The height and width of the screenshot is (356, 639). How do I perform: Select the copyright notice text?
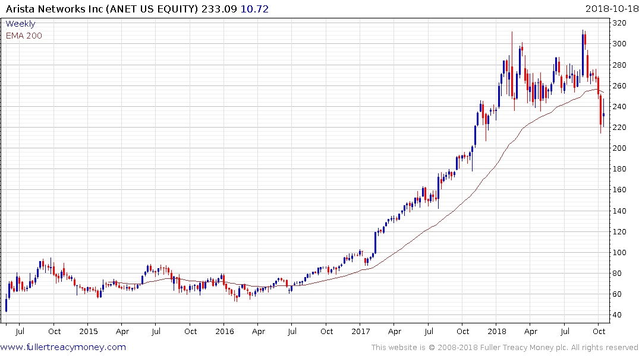(x=505, y=348)
